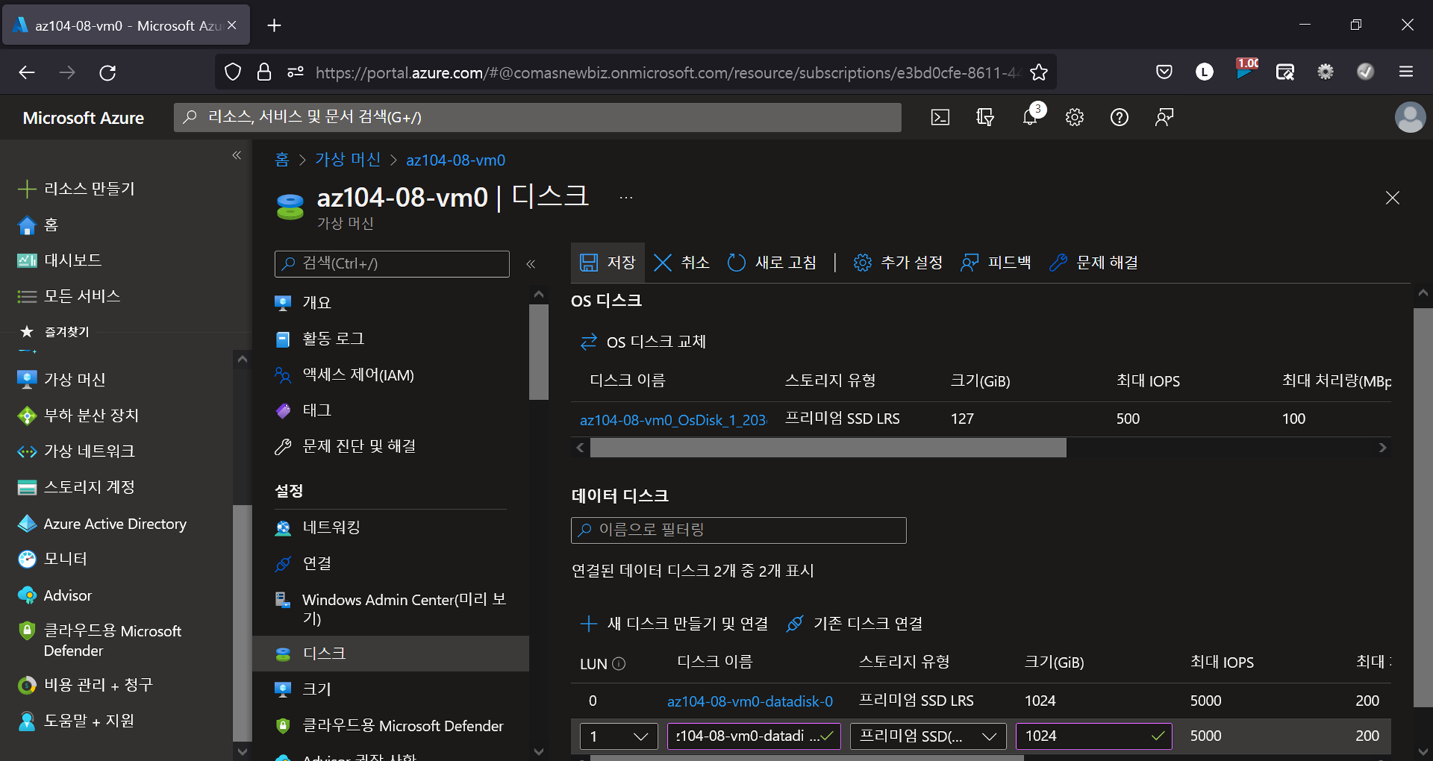1433x761 pixels.
Task: Bookmark this page with star icon
Action: pyautogui.click(x=1039, y=72)
